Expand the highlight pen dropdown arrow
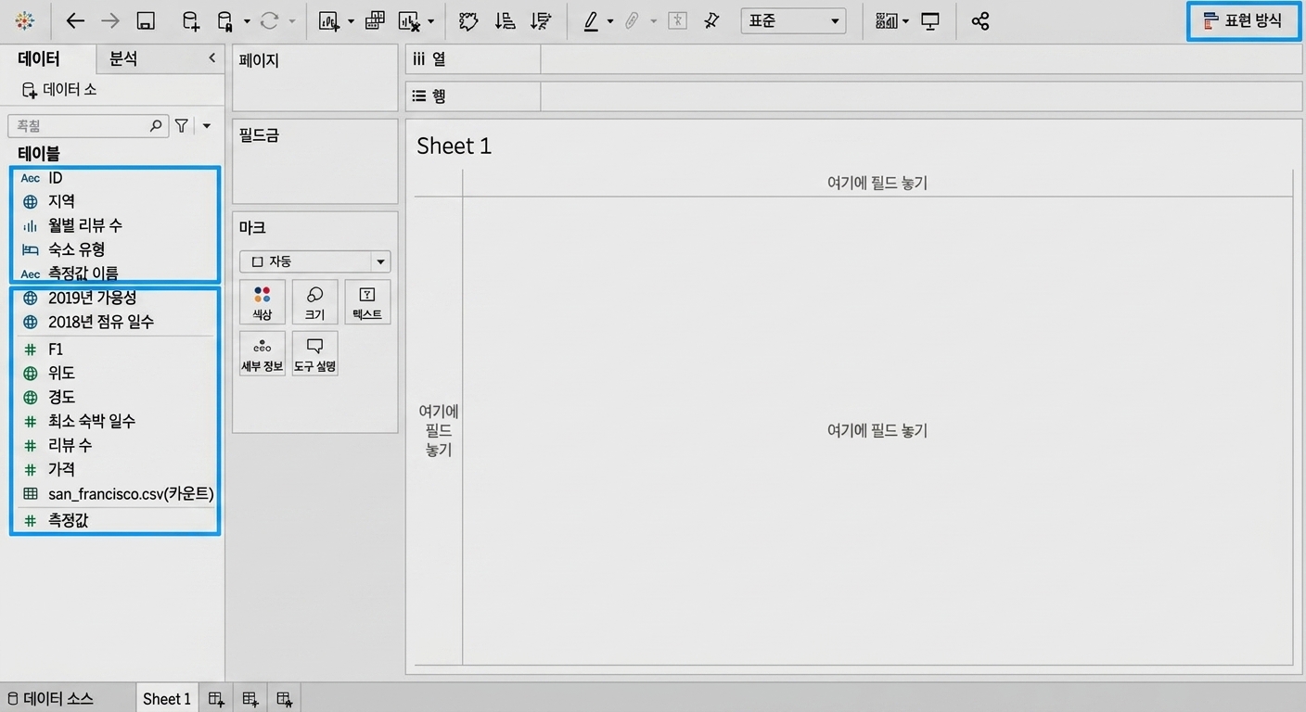 point(609,21)
